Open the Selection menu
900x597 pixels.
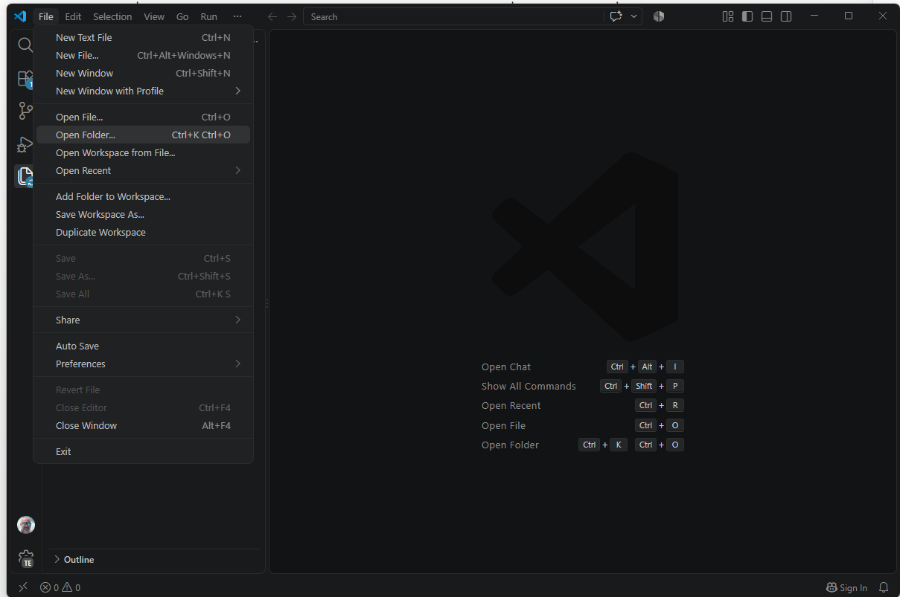[112, 16]
